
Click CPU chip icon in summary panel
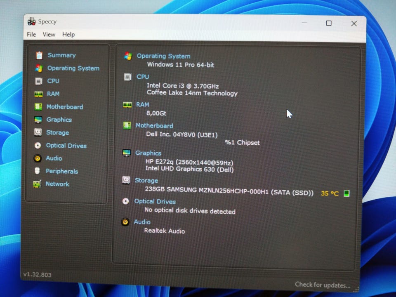(x=128, y=77)
